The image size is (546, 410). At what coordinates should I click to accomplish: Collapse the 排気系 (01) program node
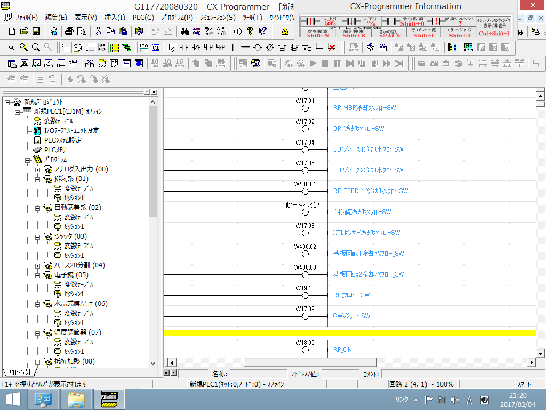click(x=38, y=179)
